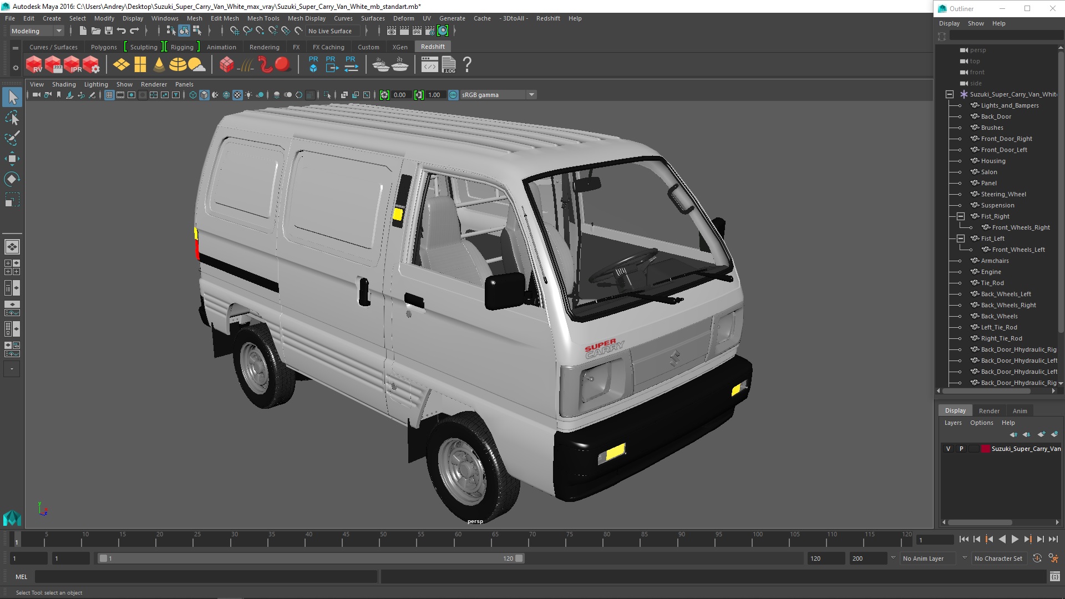Open the Modeling menu set dropdown
The height and width of the screenshot is (599, 1065).
coord(37,31)
